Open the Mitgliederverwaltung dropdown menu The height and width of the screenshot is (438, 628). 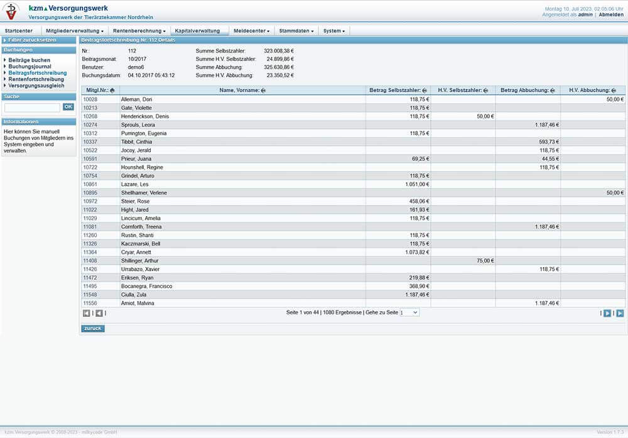click(x=75, y=31)
